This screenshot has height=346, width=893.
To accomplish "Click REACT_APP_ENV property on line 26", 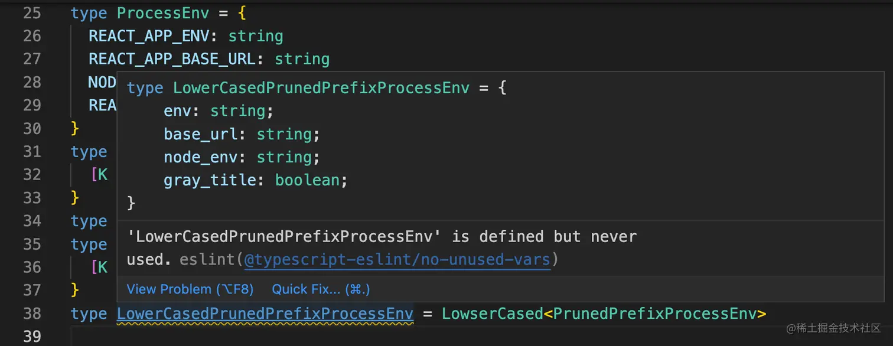I will 149,36.
